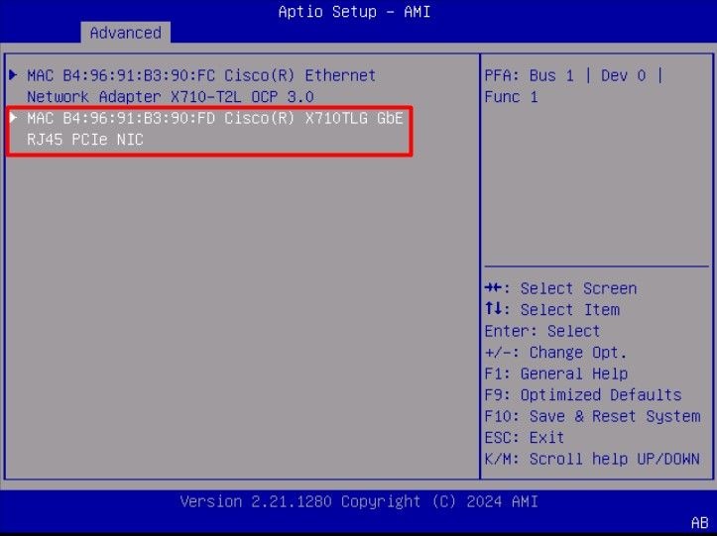Switch to the Advanced tab
717x536 pixels.
pyautogui.click(x=125, y=33)
